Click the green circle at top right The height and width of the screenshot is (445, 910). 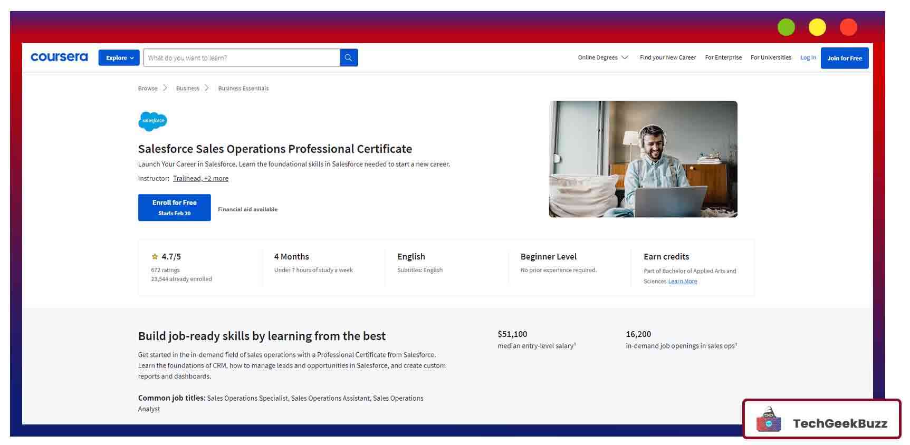pos(786,27)
